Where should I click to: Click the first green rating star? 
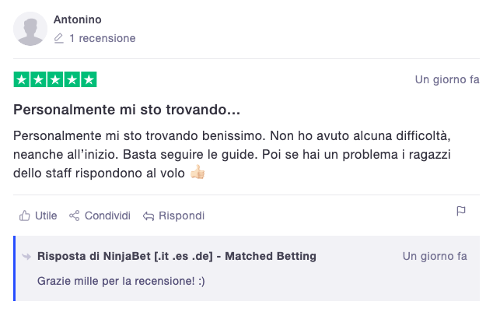22,79
